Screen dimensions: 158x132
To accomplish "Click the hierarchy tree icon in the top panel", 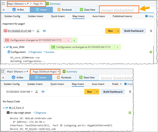I will tap(38, 31).
